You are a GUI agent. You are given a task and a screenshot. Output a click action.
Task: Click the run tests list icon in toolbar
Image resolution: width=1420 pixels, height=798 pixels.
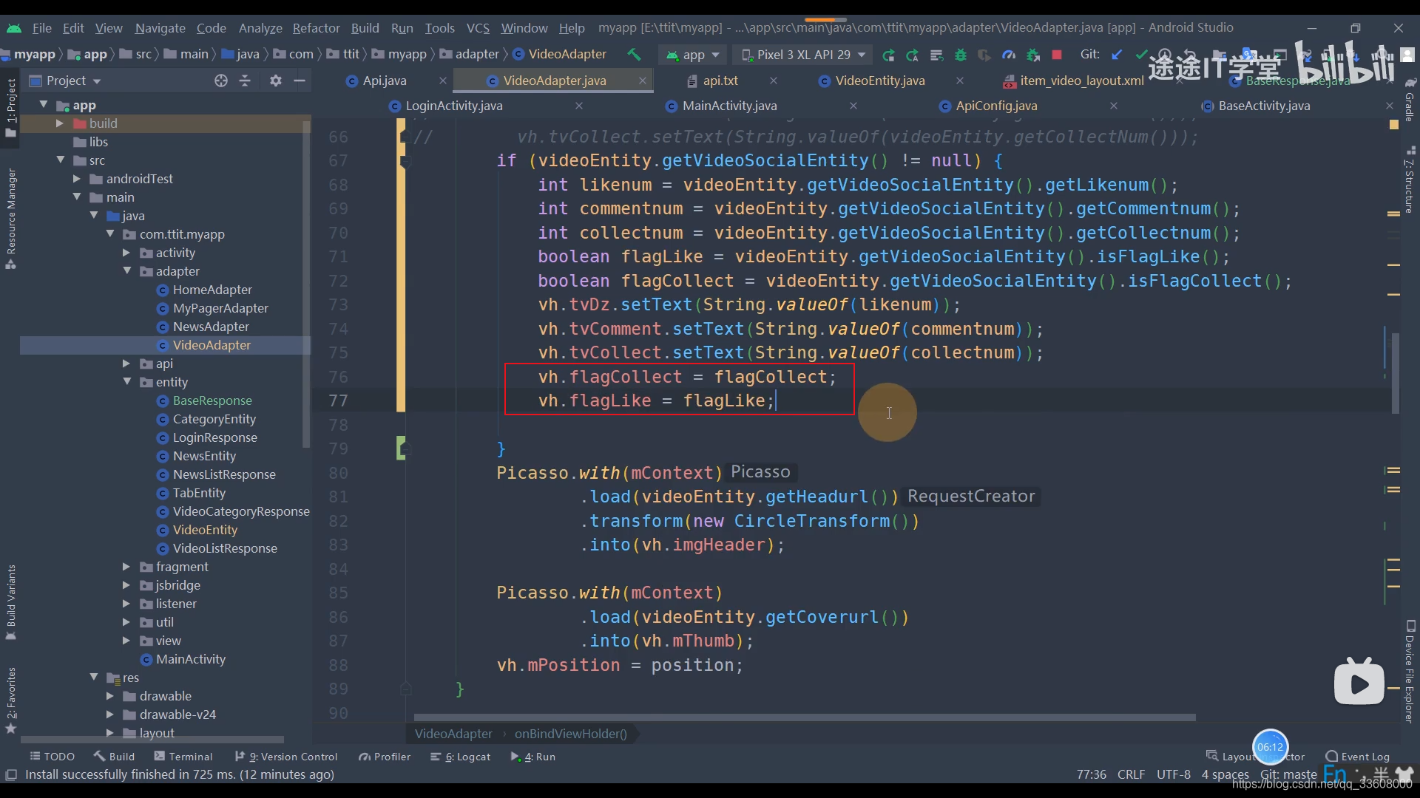[x=936, y=55]
